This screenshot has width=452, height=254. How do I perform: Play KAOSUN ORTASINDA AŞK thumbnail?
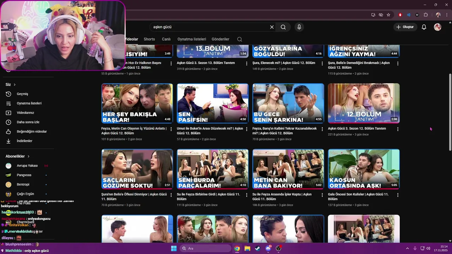[x=364, y=169]
